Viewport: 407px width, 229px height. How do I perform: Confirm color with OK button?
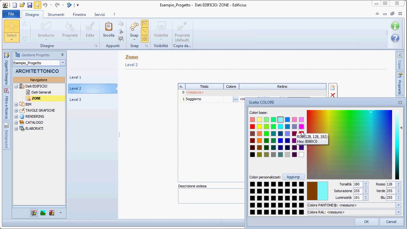tap(366, 222)
